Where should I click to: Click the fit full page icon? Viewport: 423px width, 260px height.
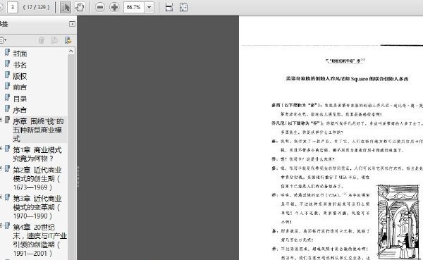coord(183,7)
